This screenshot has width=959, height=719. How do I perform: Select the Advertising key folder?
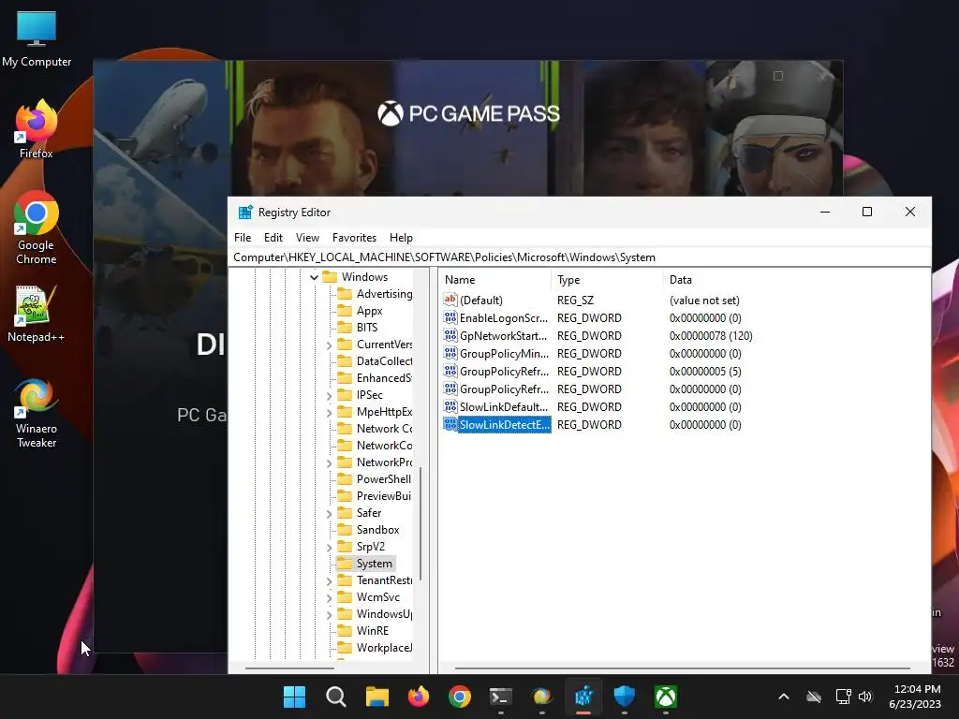point(375,294)
